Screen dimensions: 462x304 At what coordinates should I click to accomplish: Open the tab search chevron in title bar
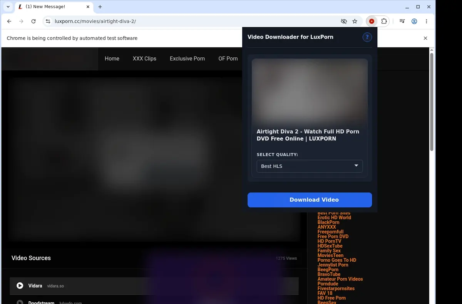tap(8, 7)
